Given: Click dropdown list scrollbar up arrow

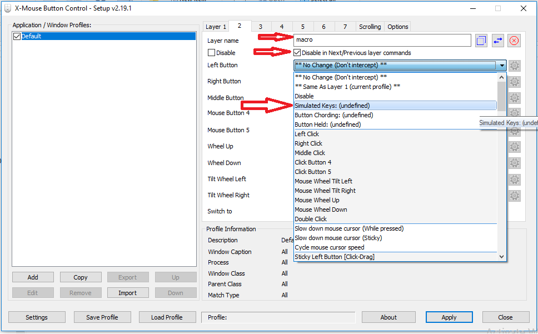Looking at the screenshot, I should [501, 77].
